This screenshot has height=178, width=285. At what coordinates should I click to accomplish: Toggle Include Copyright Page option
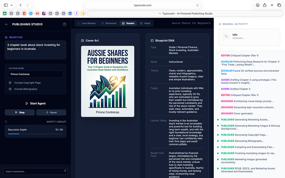[10, 83]
